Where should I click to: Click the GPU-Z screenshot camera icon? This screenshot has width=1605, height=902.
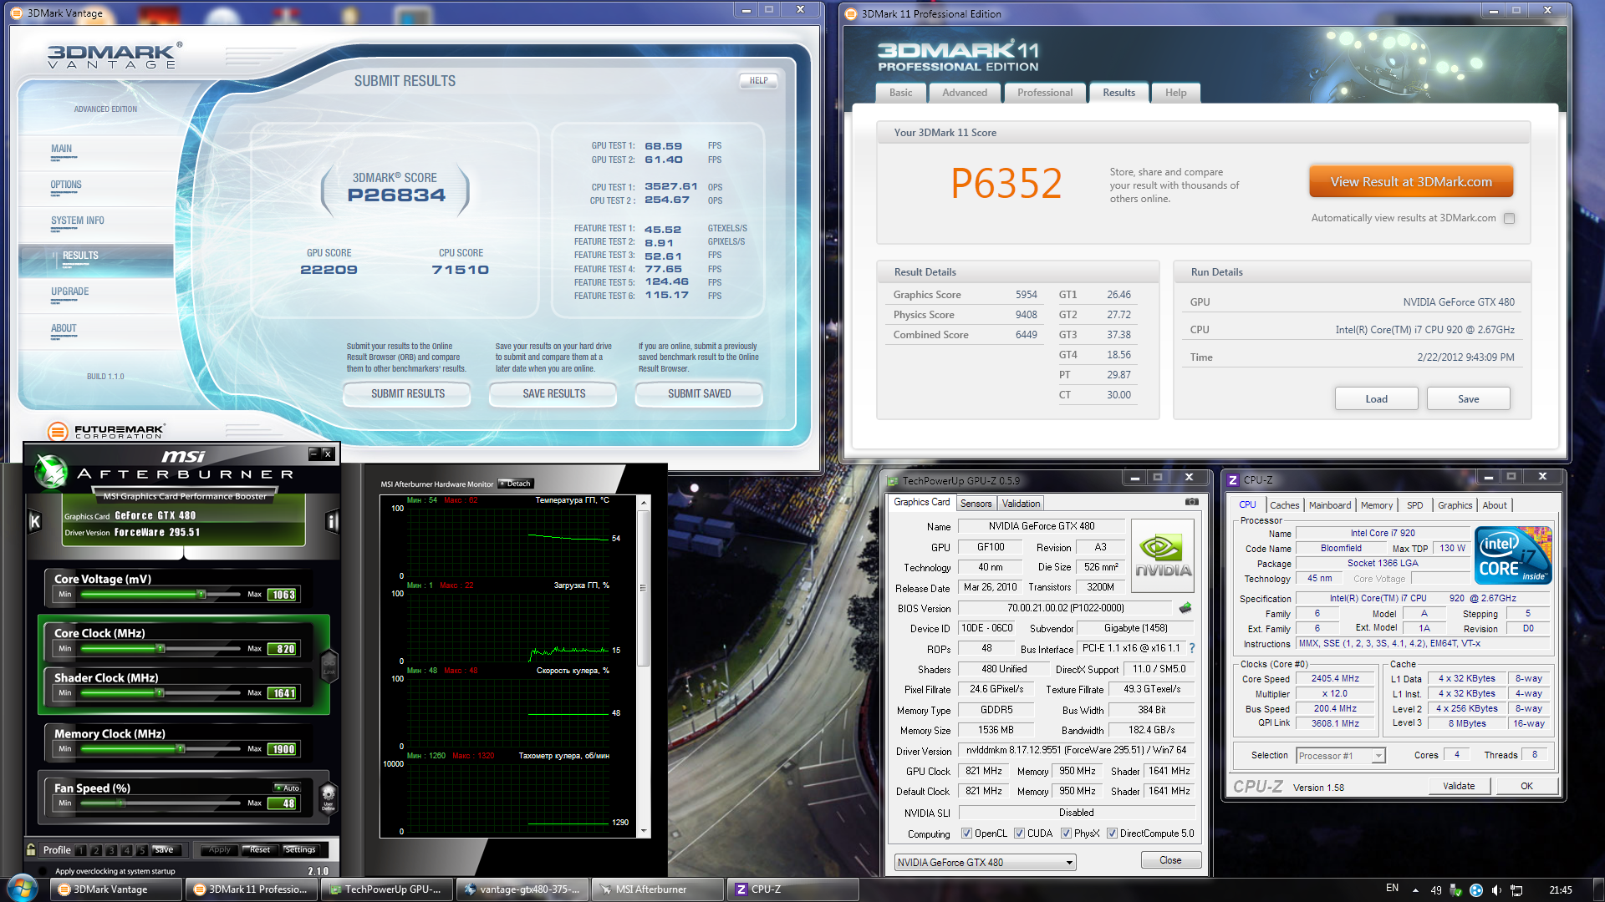click(x=1191, y=502)
